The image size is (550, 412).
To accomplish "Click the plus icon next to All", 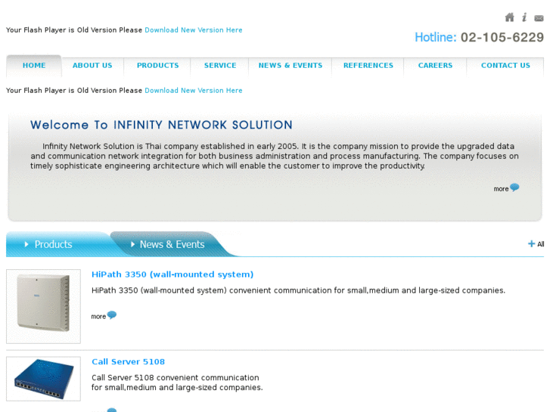I will pyautogui.click(x=531, y=243).
